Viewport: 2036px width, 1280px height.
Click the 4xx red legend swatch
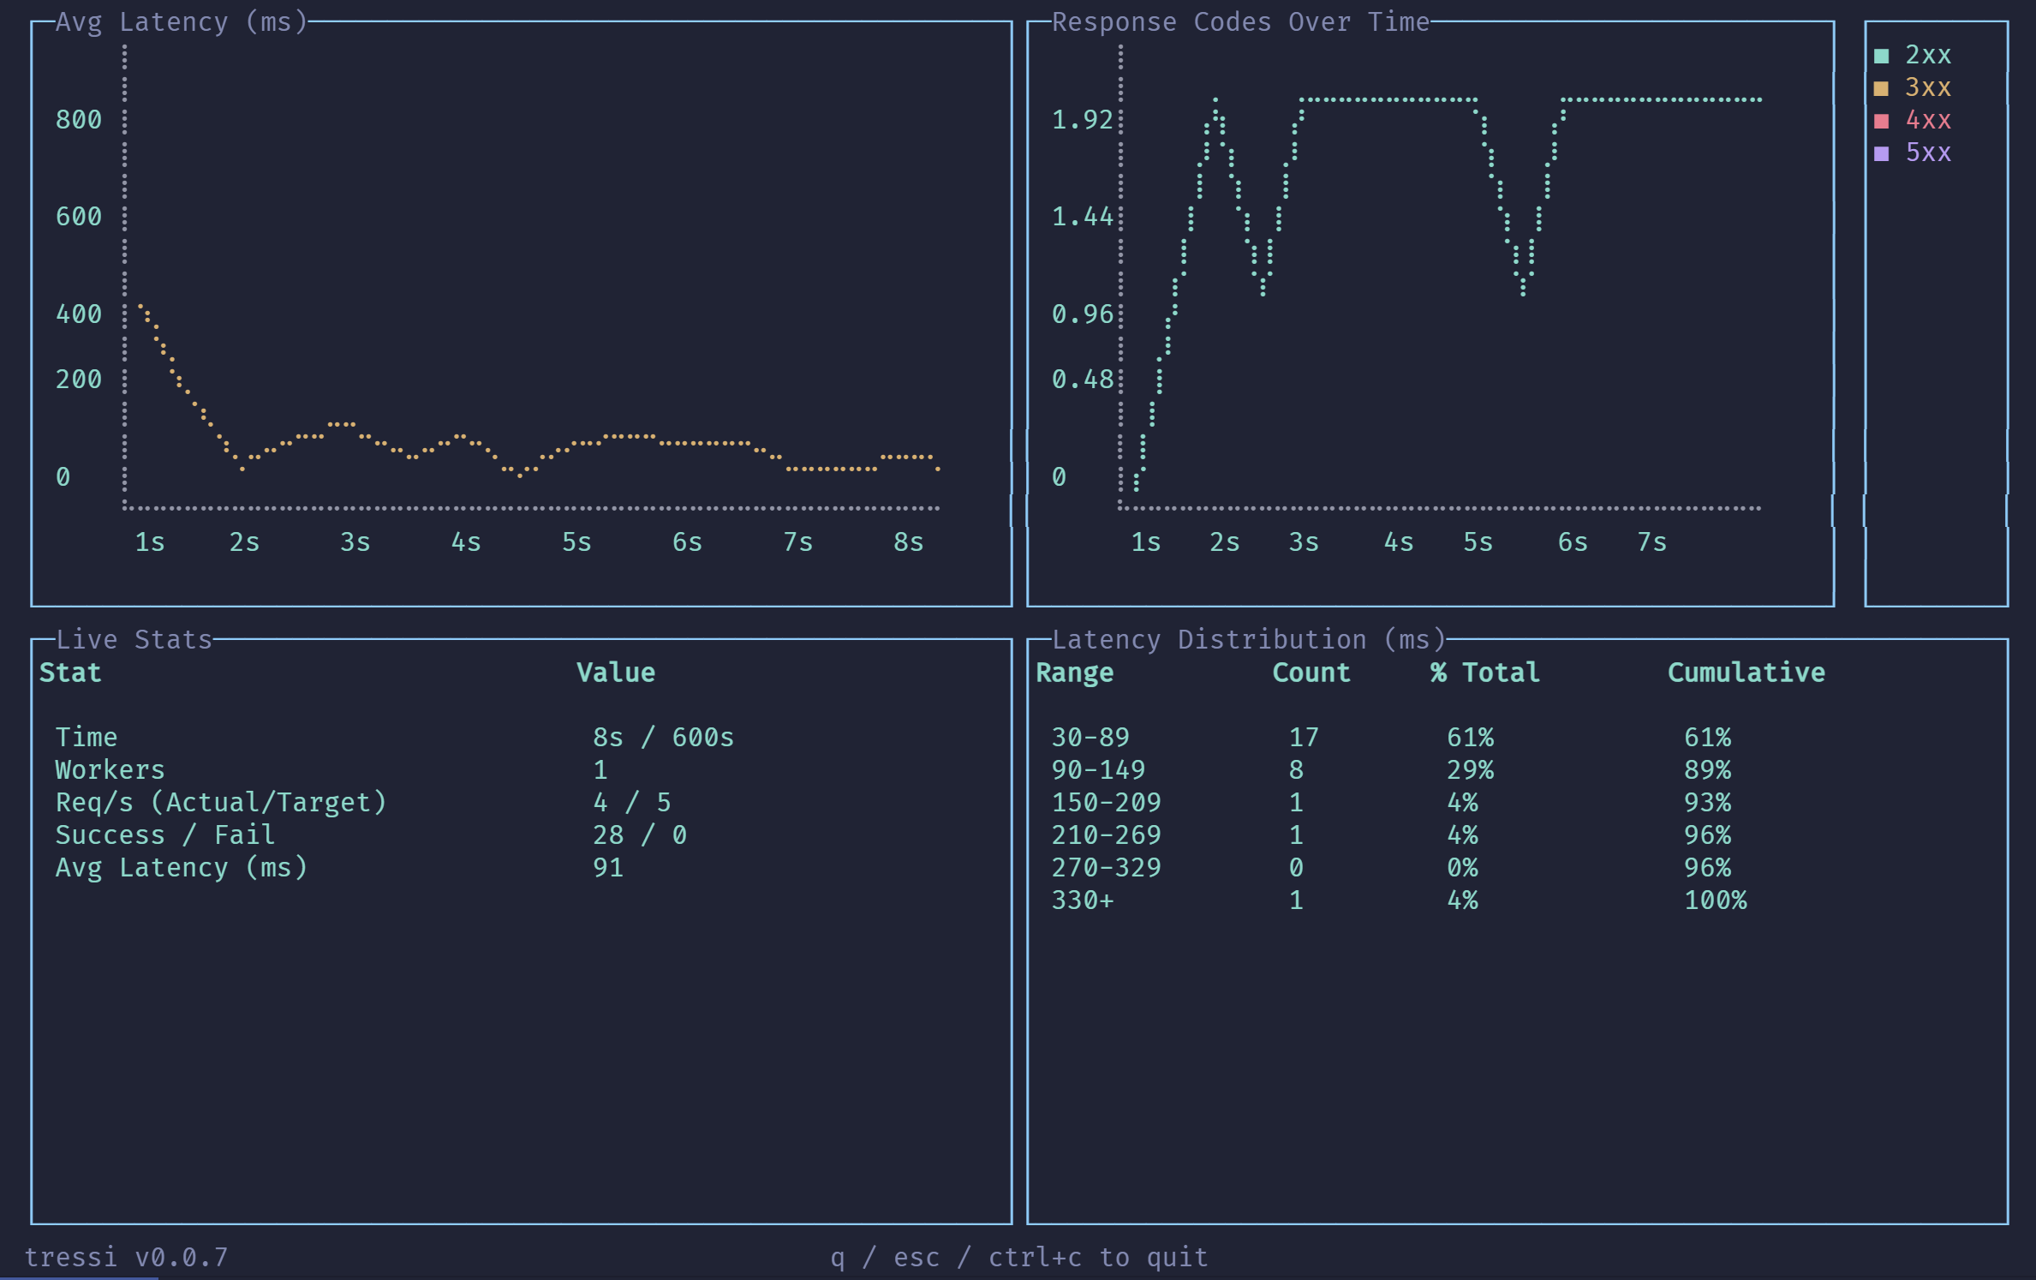pos(1881,121)
